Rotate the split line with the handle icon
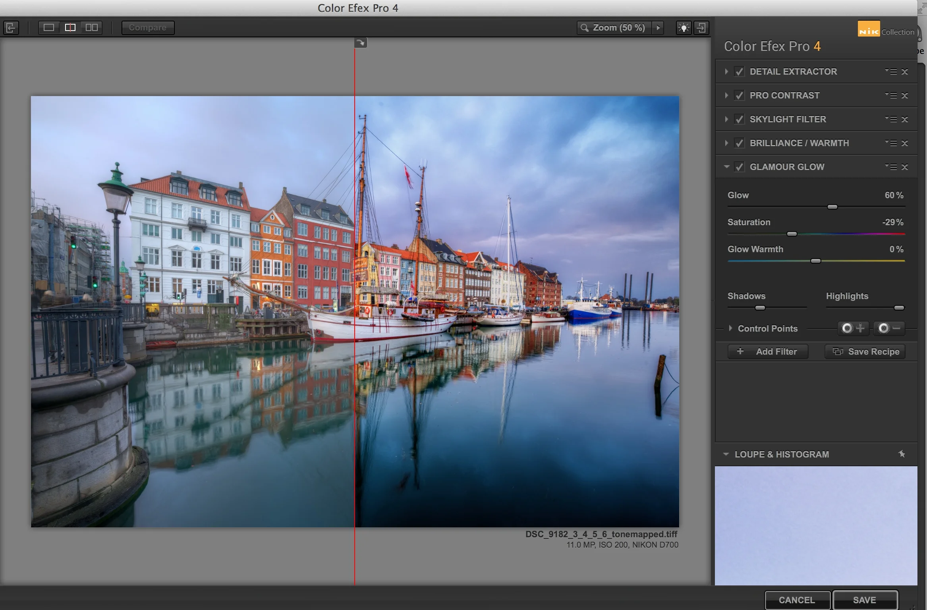 pos(361,42)
